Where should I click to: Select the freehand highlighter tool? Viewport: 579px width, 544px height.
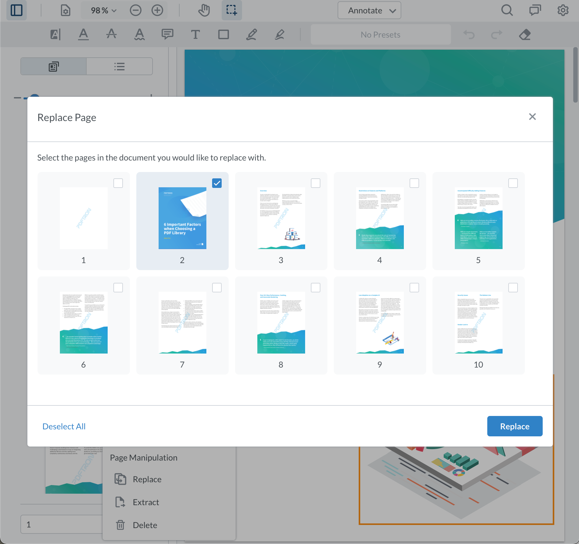[280, 34]
